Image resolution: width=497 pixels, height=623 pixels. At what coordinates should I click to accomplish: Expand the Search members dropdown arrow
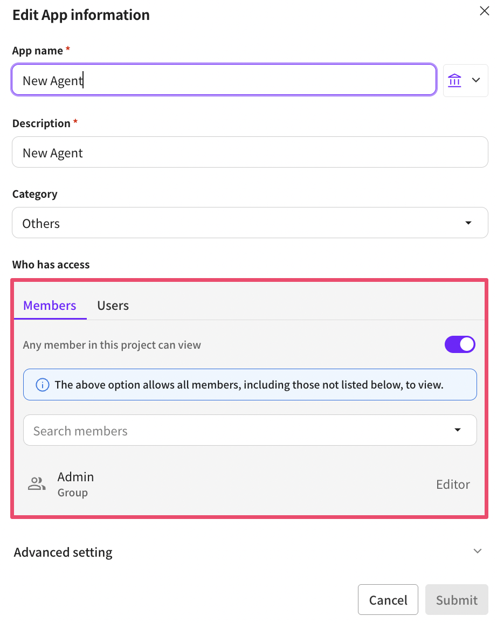pyautogui.click(x=458, y=430)
